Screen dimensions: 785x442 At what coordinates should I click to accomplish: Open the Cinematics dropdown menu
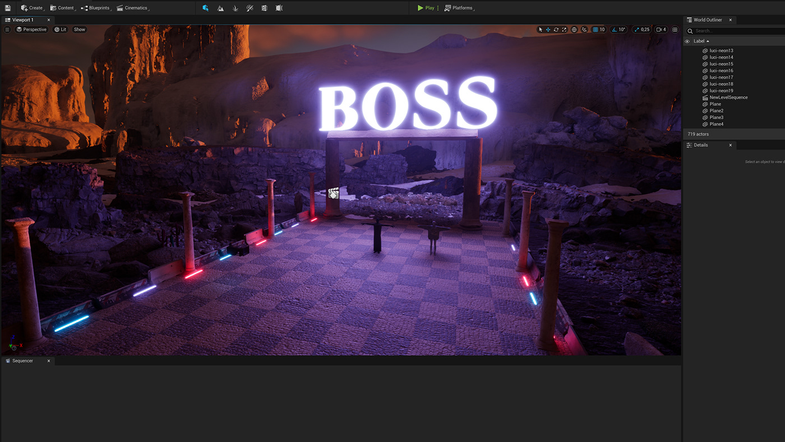[133, 8]
